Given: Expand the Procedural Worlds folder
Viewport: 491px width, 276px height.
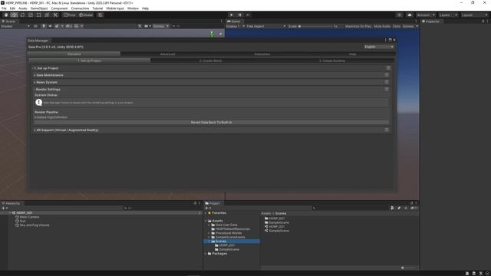Looking at the screenshot, I should tap(209, 233).
